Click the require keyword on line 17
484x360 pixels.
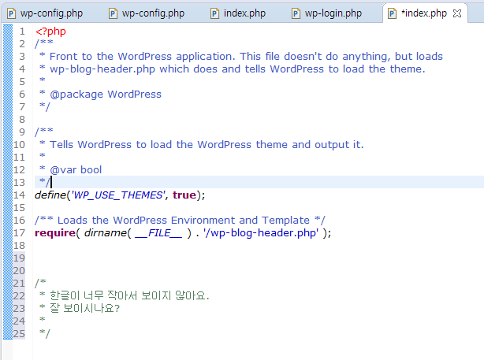[x=55, y=233]
